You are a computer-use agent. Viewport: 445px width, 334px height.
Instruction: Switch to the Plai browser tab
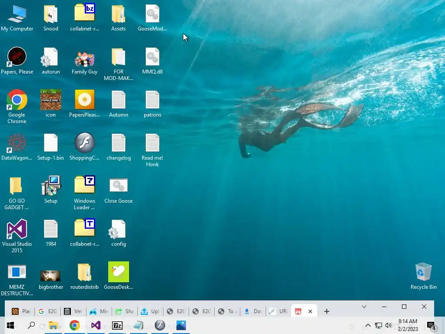click(x=21, y=311)
